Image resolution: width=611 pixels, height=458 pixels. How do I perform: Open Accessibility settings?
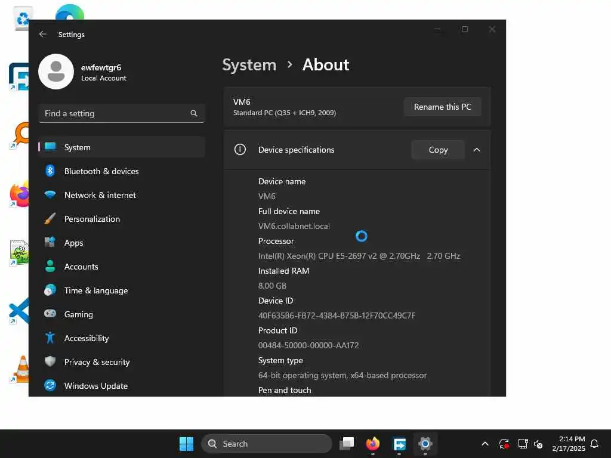[122, 338]
